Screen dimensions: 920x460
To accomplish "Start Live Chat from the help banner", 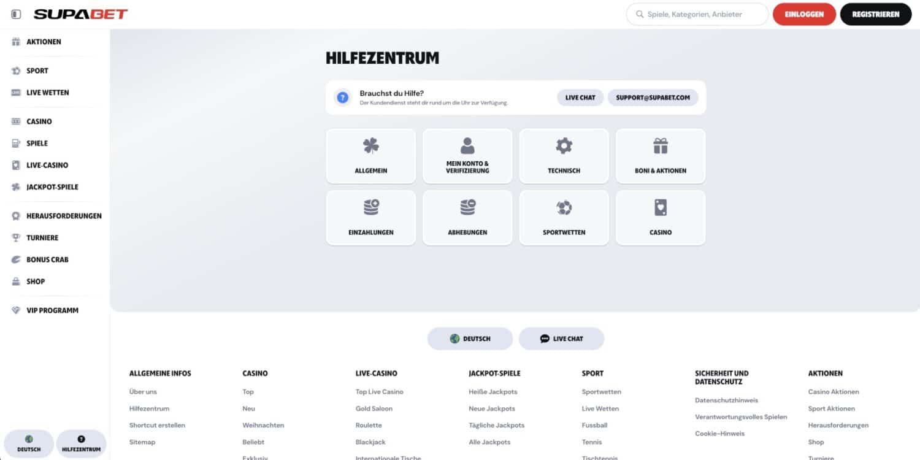I will 580,98.
